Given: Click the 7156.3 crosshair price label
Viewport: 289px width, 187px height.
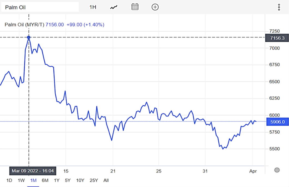Looking at the screenshot, I should (277, 38).
